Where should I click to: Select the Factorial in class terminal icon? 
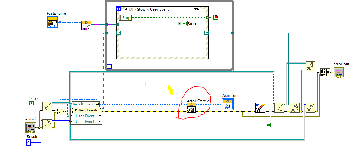click(x=52, y=22)
